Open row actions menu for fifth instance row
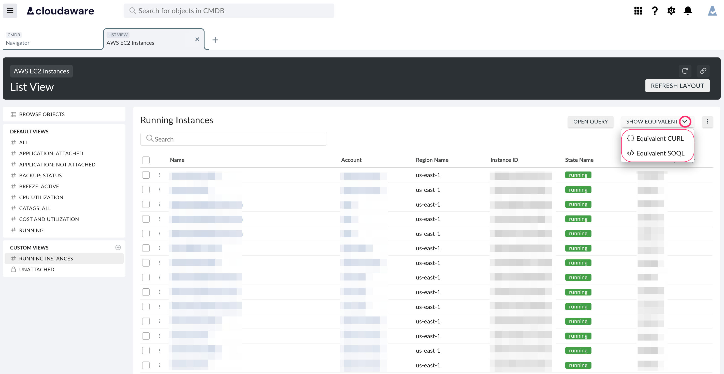This screenshot has width=724, height=374. click(x=160, y=233)
